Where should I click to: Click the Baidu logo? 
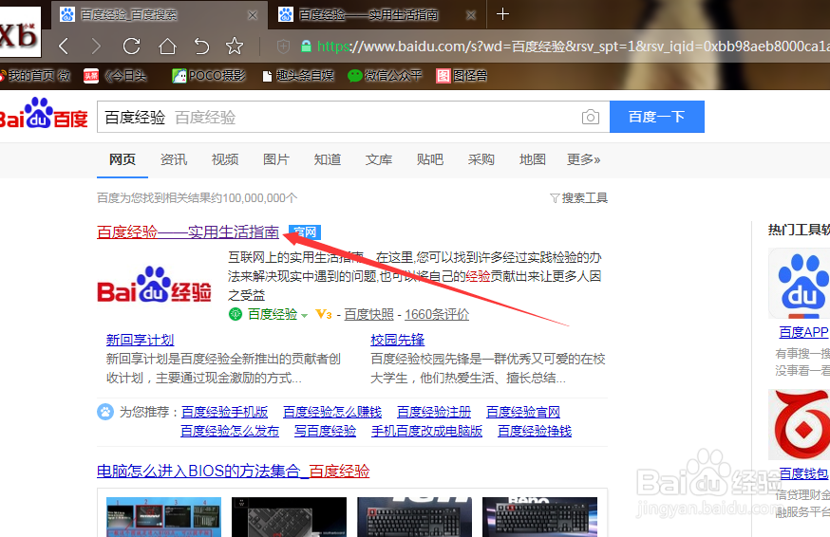44,113
